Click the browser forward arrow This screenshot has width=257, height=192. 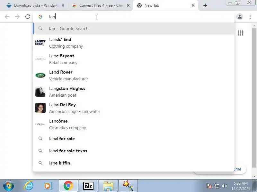tap(17, 17)
